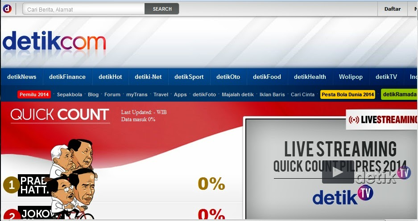Click the Livestreaming broadcast icon
Viewport: 418px width, 221px height.
coord(354,120)
